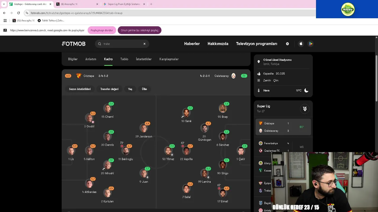Image resolution: width=378 pixels, height=212 pixels.
Task: Open player 1 Çakir
Action: pos(241,153)
